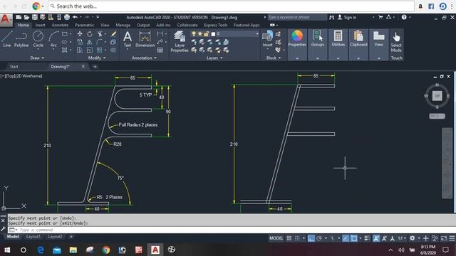Select the Polyline tool
Screen dimensions: 456x256
click(x=21, y=39)
